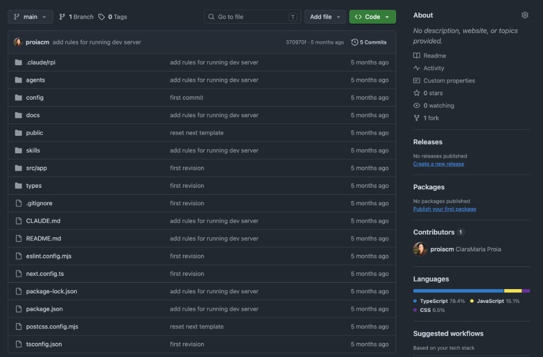The image size is (543, 357).
Task: Click the contributor avatar of proiacm
Action: 420,249
